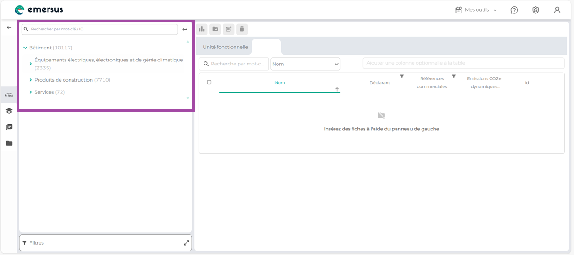The image size is (574, 255).
Task: Click the Id column header
Action: pyautogui.click(x=527, y=83)
